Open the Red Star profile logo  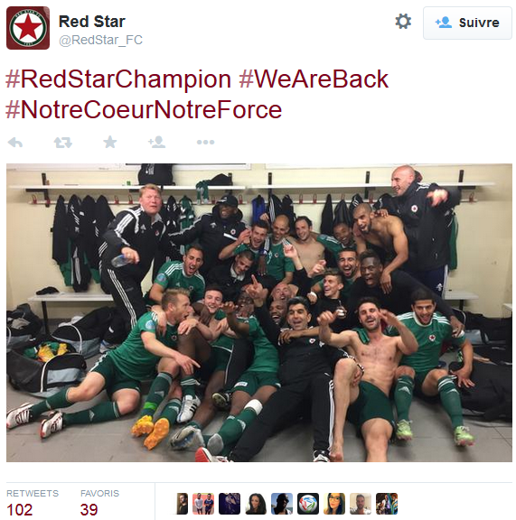coord(28,28)
